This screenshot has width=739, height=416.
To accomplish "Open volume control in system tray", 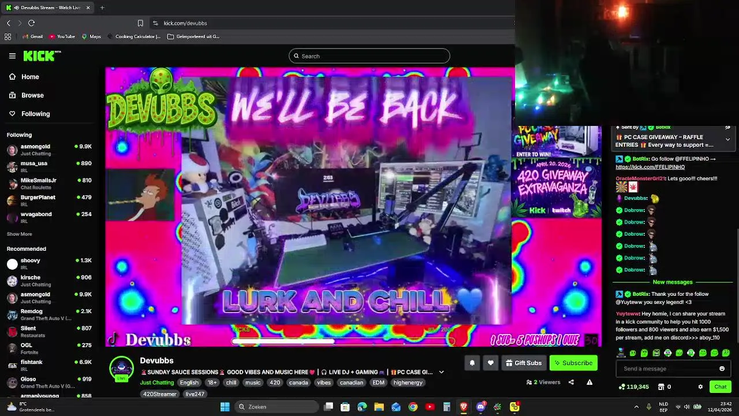I will [686, 407].
